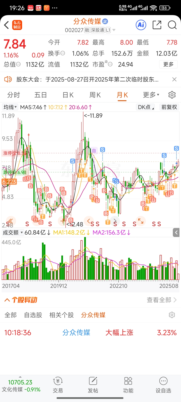181x402 pixels.
Task: Open the search magnifier icon
Action: (x=172, y=25)
